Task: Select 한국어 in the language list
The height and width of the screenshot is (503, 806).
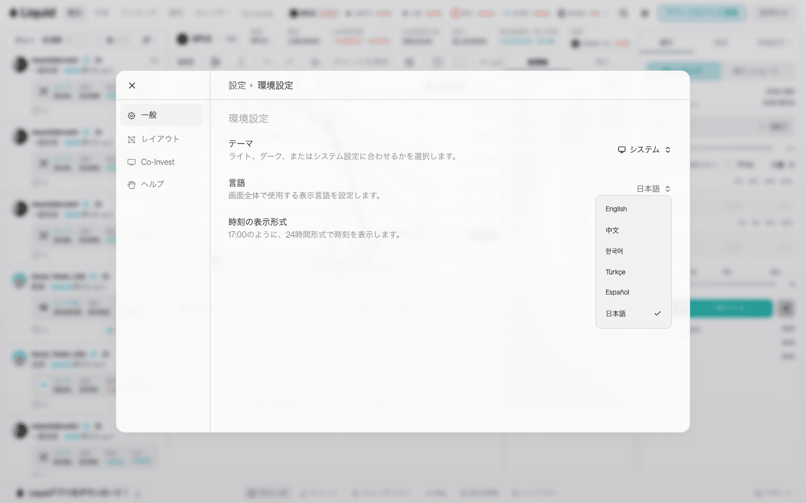Action: click(x=634, y=251)
